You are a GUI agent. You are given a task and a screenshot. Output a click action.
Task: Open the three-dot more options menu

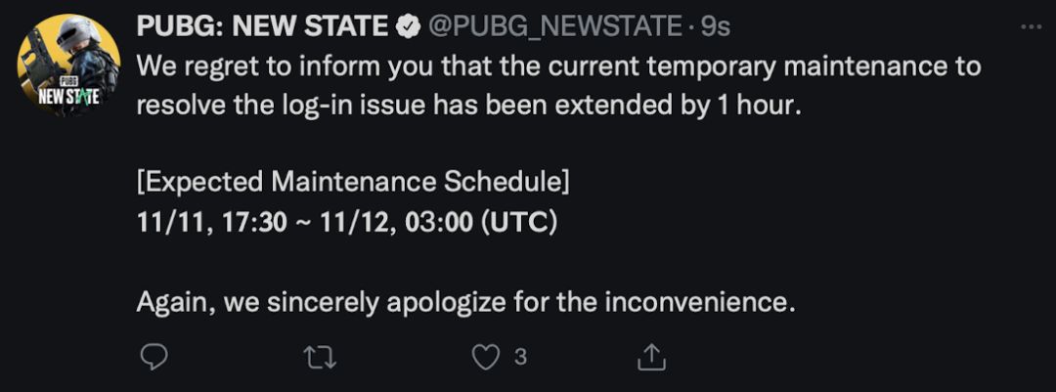[x=1031, y=26]
